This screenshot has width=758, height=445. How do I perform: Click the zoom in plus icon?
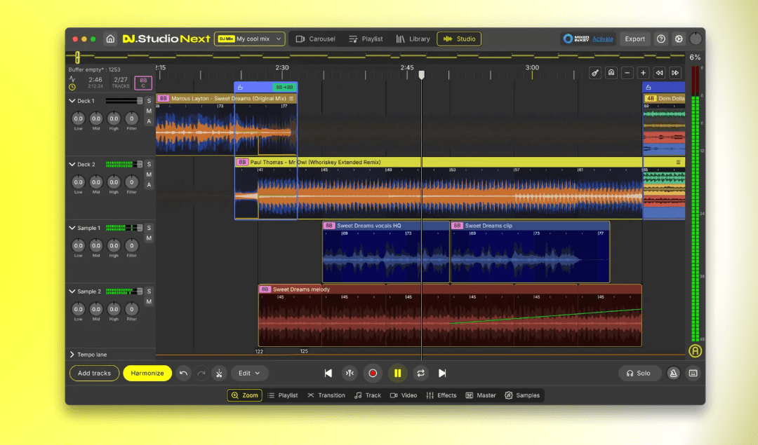(x=643, y=73)
